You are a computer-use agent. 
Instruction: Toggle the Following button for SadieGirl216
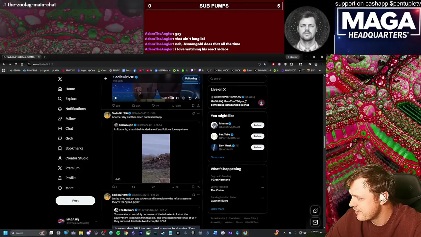191,78
